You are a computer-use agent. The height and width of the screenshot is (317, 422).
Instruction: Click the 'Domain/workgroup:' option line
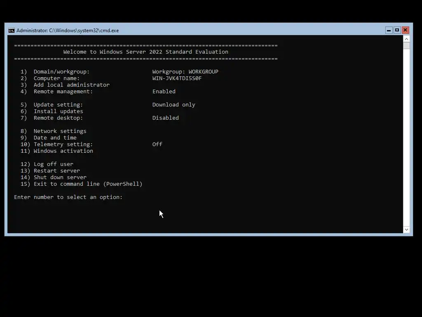click(x=55, y=72)
